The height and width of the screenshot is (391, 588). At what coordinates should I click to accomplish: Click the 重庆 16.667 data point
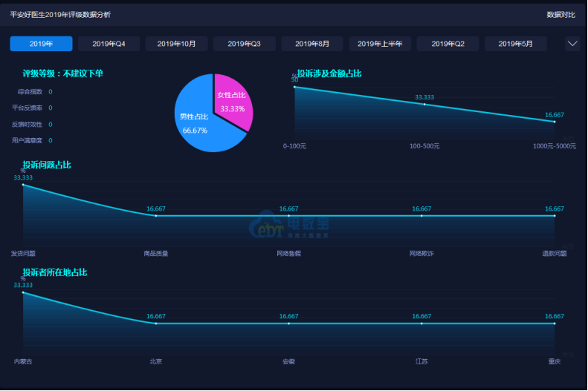point(555,323)
